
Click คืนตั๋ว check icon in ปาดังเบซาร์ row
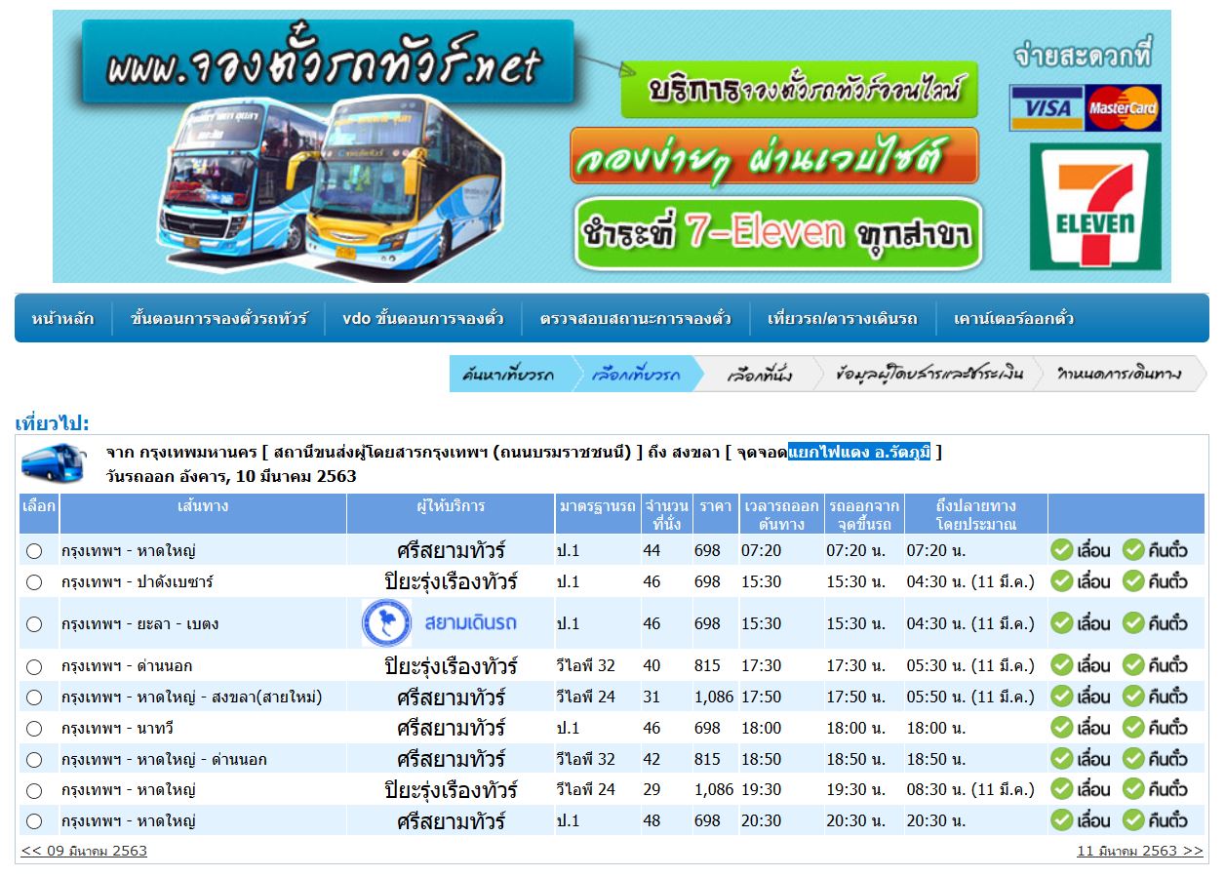(x=1133, y=581)
